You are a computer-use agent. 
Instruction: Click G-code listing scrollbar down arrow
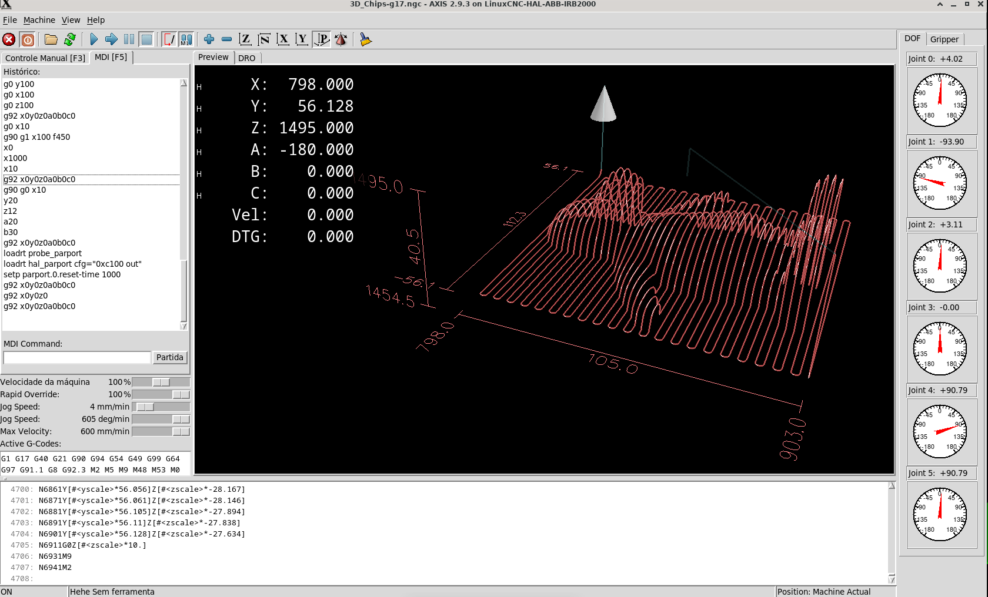point(892,579)
